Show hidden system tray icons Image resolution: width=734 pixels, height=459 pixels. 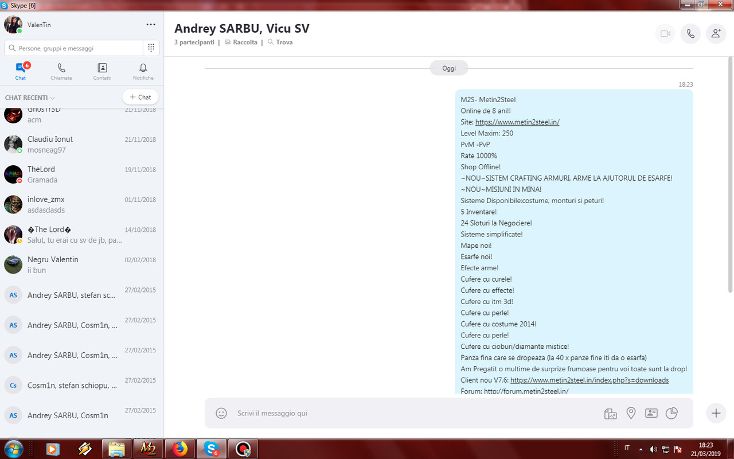pyautogui.click(x=641, y=449)
